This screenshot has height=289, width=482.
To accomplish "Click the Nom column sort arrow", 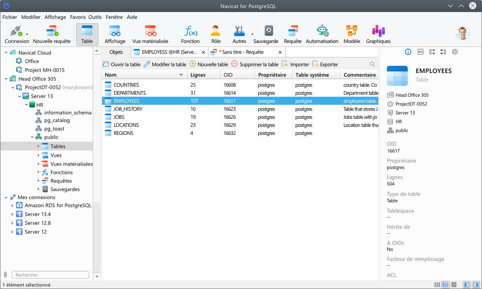I will [181, 75].
